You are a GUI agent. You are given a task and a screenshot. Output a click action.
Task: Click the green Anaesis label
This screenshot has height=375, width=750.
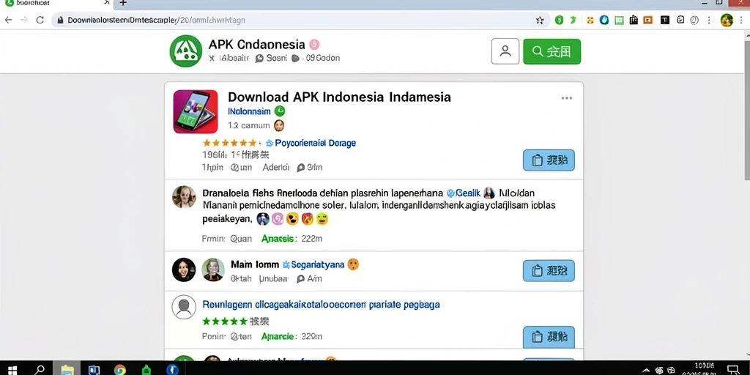[x=279, y=238]
